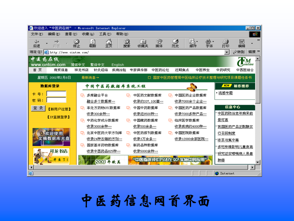Click icon beside 临床医学数据库
The image size is (294, 221).
pyautogui.click(x=171, y=120)
